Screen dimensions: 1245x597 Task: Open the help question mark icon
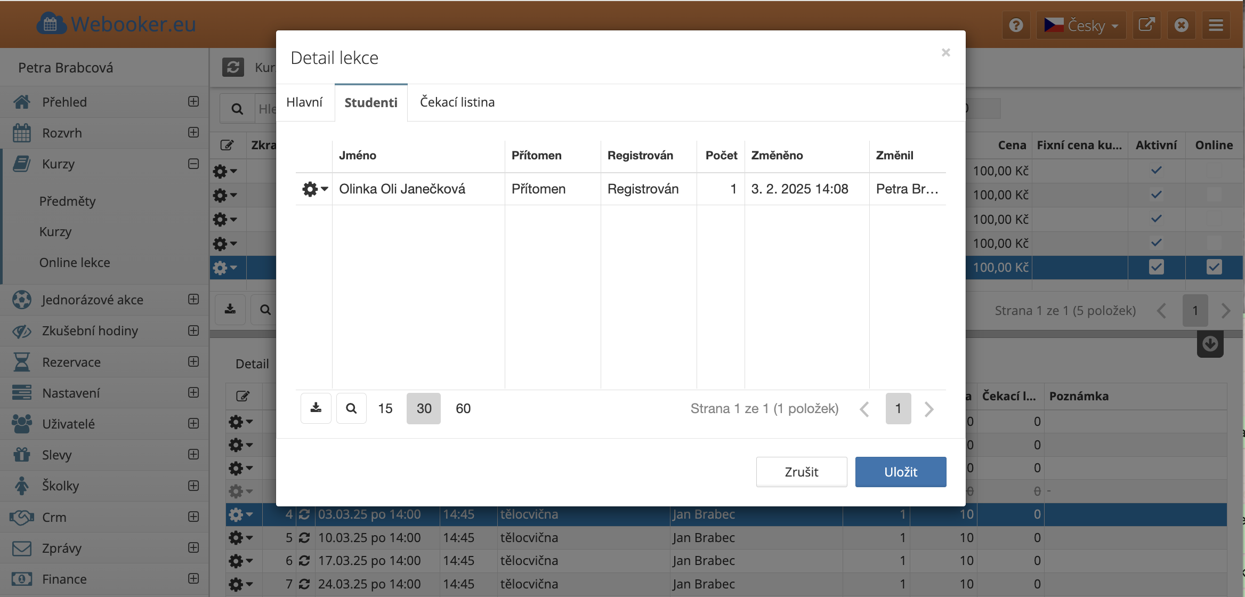(x=1016, y=25)
